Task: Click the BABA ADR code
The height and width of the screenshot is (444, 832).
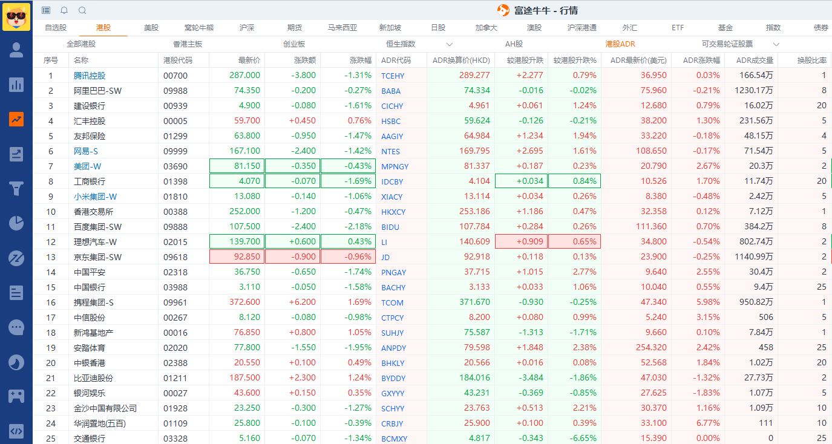Action: 391,91
